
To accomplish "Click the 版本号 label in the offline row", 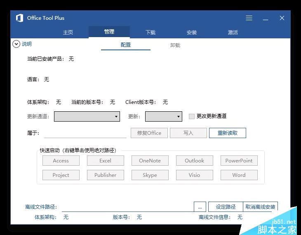I will click(122, 217).
